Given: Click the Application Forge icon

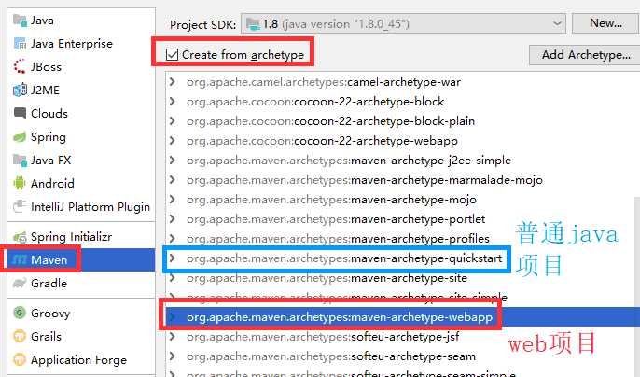Looking at the screenshot, I should [x=20, y=359].
